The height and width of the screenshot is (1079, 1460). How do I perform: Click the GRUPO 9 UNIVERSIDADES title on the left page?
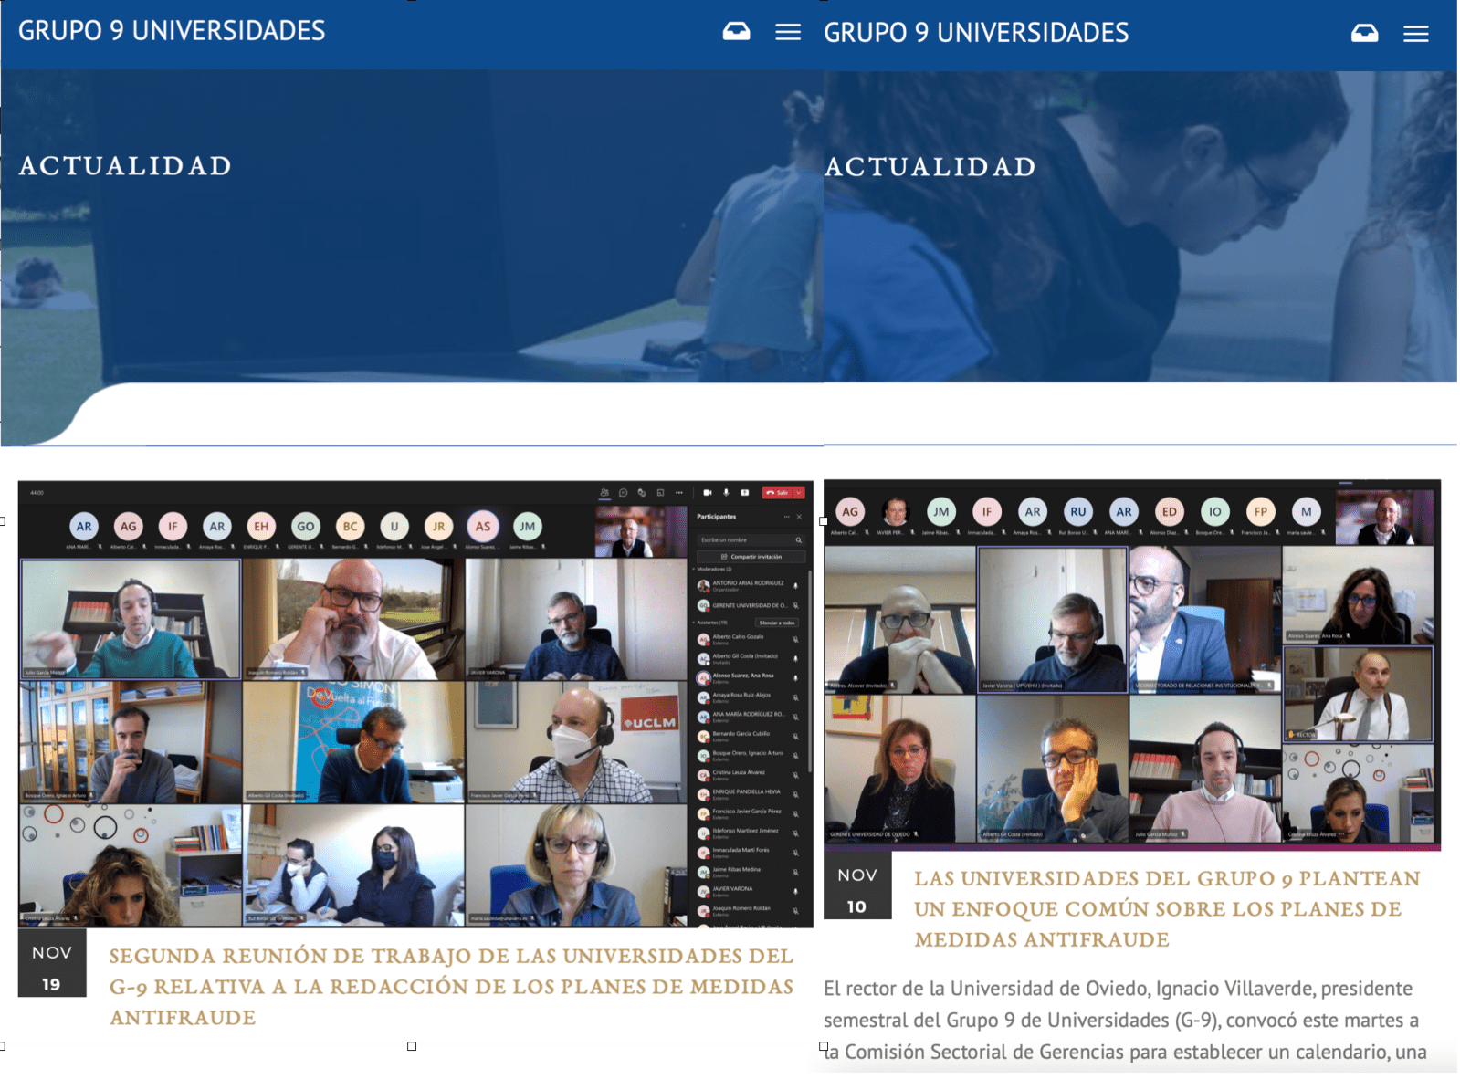click(x=172, y=31)
